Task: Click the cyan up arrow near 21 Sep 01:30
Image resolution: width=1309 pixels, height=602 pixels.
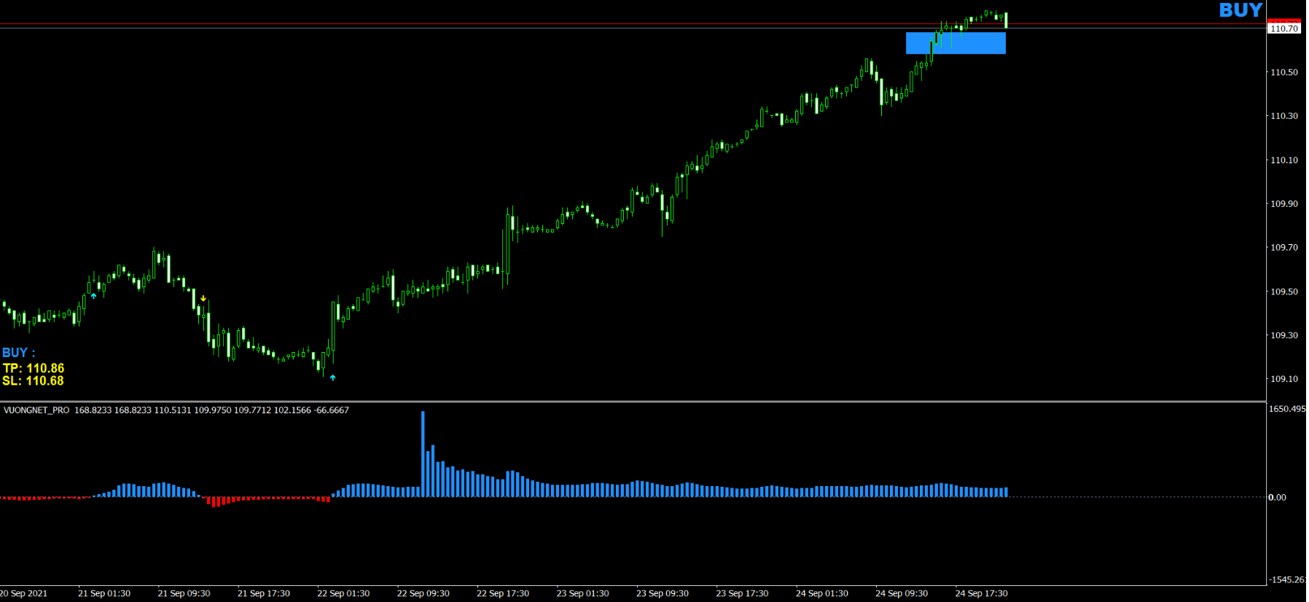Action: pyautogui.click(x=93, y=296)
